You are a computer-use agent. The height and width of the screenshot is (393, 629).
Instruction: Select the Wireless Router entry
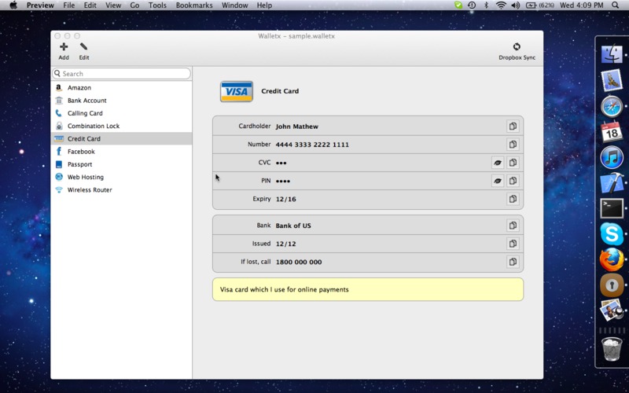(90, 190)
